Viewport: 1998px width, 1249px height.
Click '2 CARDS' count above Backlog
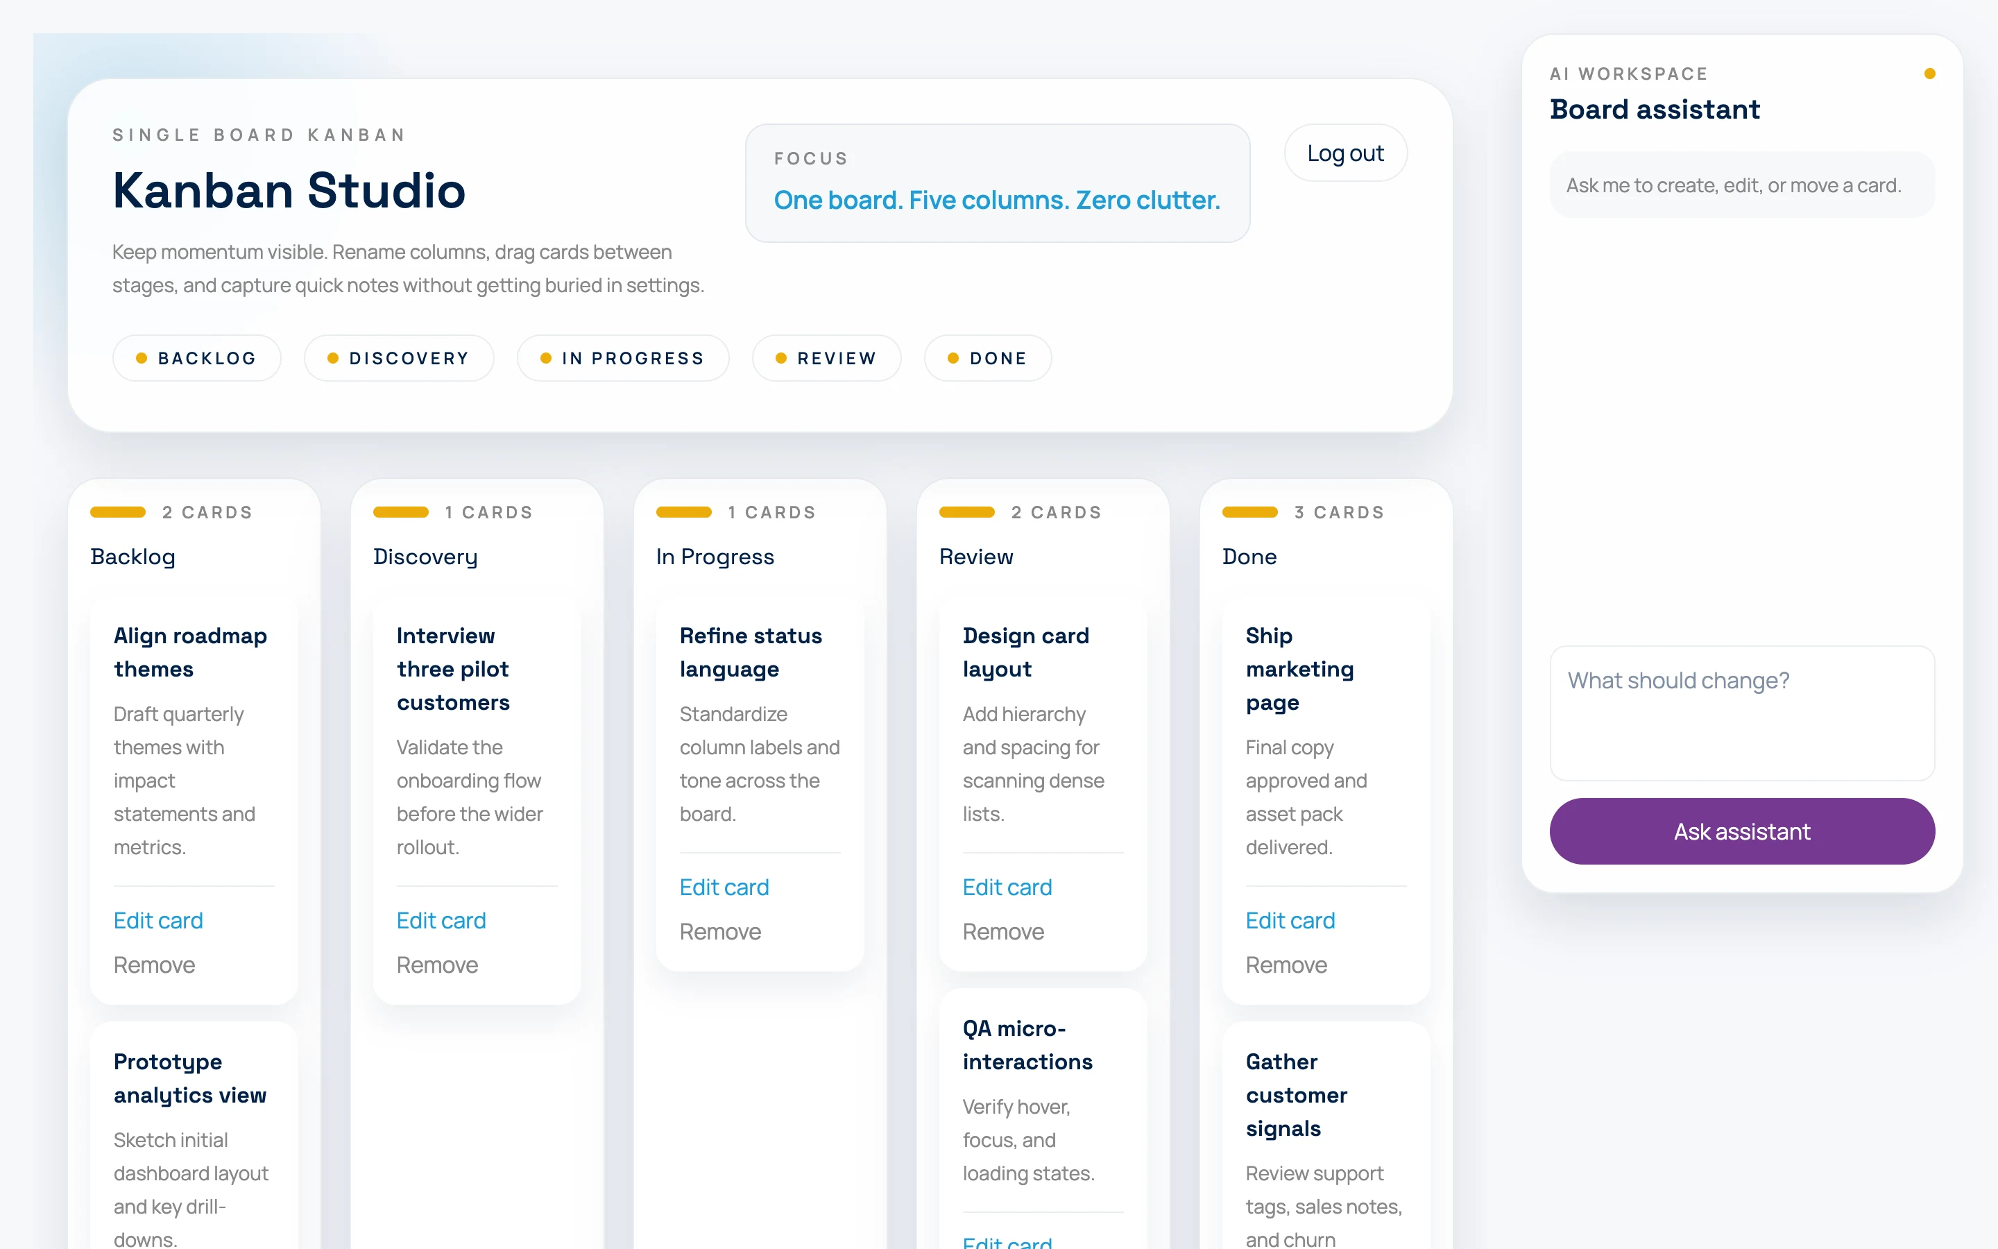(207, 512)
